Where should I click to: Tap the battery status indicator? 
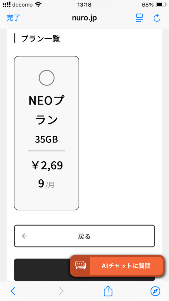(161, 5)
